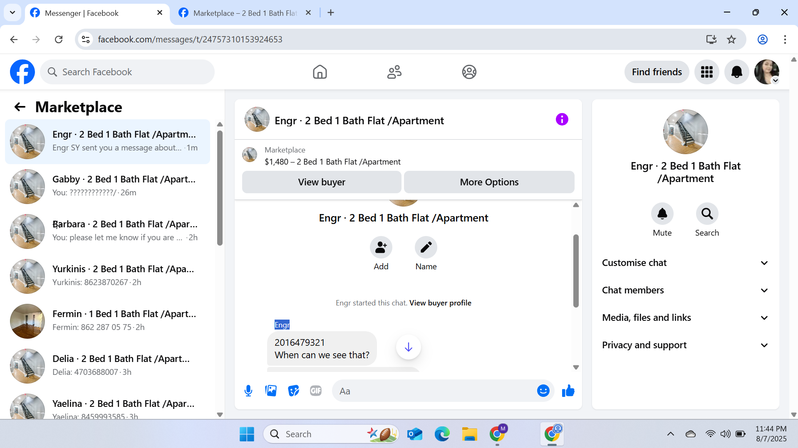Open File Explorer from the taskbar

[469, 434]
